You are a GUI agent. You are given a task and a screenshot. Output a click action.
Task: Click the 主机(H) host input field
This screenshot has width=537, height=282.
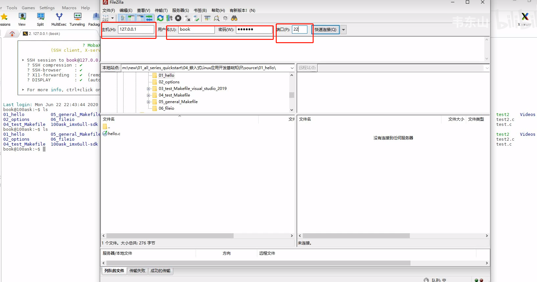pyautogui.click(x=136, y=29)
